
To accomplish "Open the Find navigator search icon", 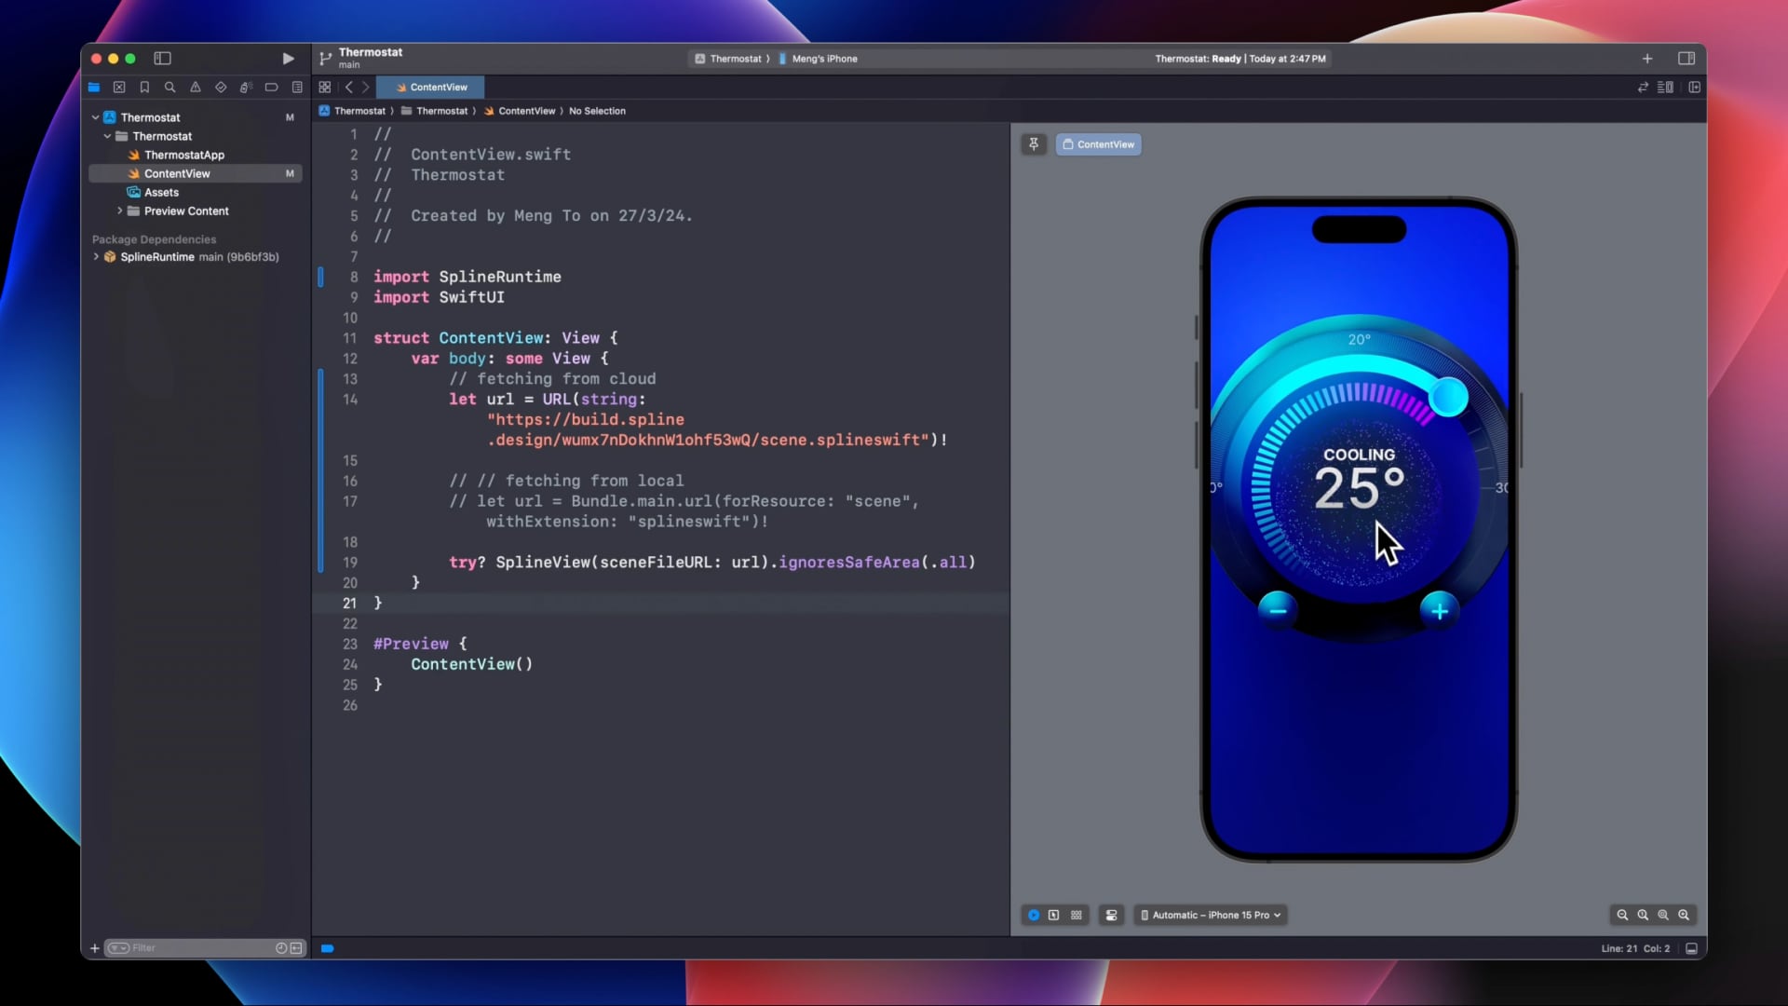I will click(169, 87).
